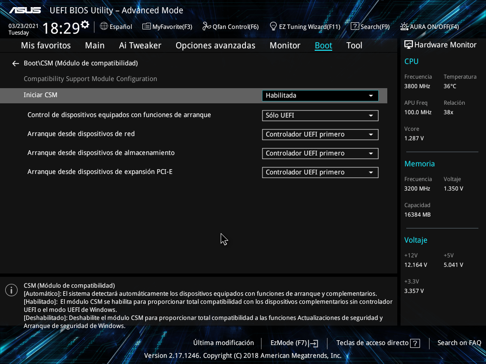This screenshot has height=364, width=486.
Task: Select Arranque desde dispositivos de expansión PCI-E label
Action: 100,172
